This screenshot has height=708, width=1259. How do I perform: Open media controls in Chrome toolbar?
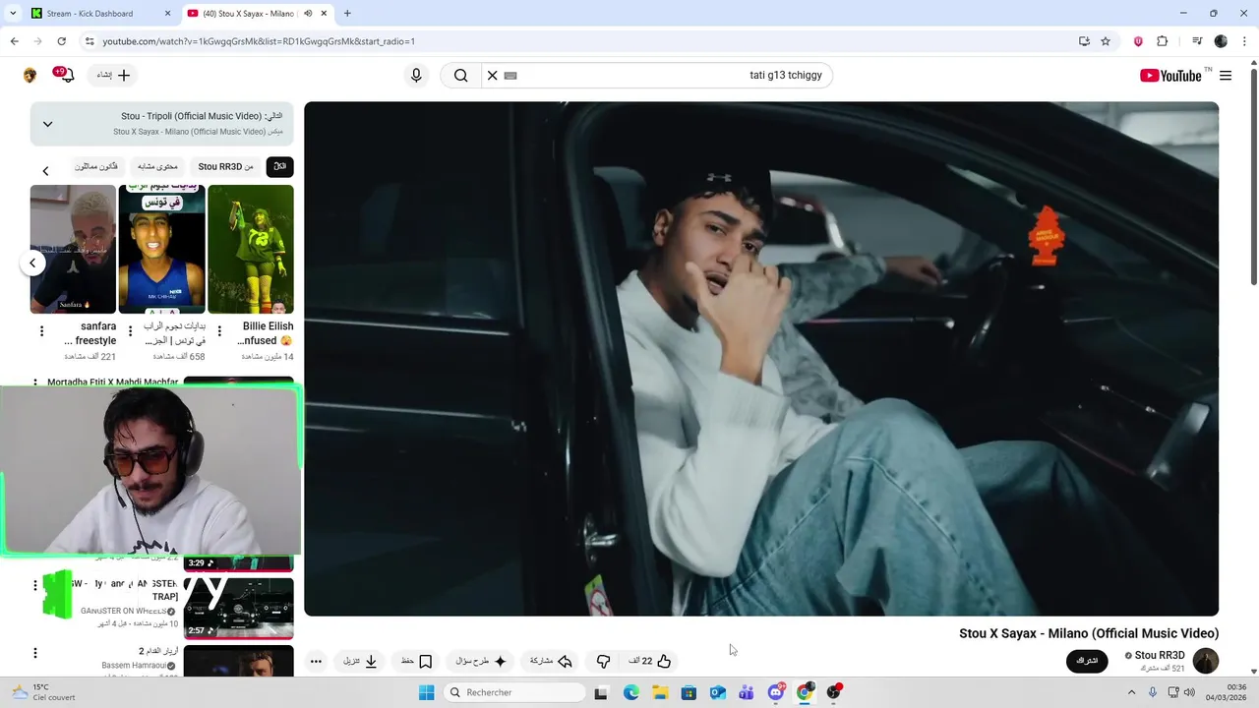[x=1197, y=41]
